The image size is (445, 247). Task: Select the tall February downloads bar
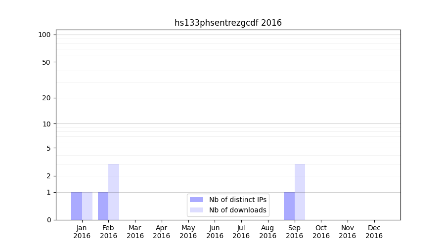(114, 192)
